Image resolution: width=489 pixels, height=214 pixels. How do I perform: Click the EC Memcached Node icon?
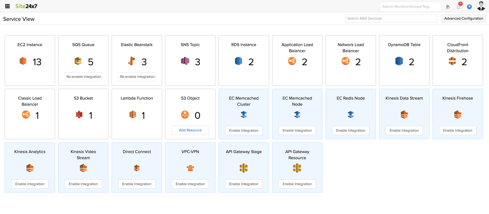click(297, 115)
